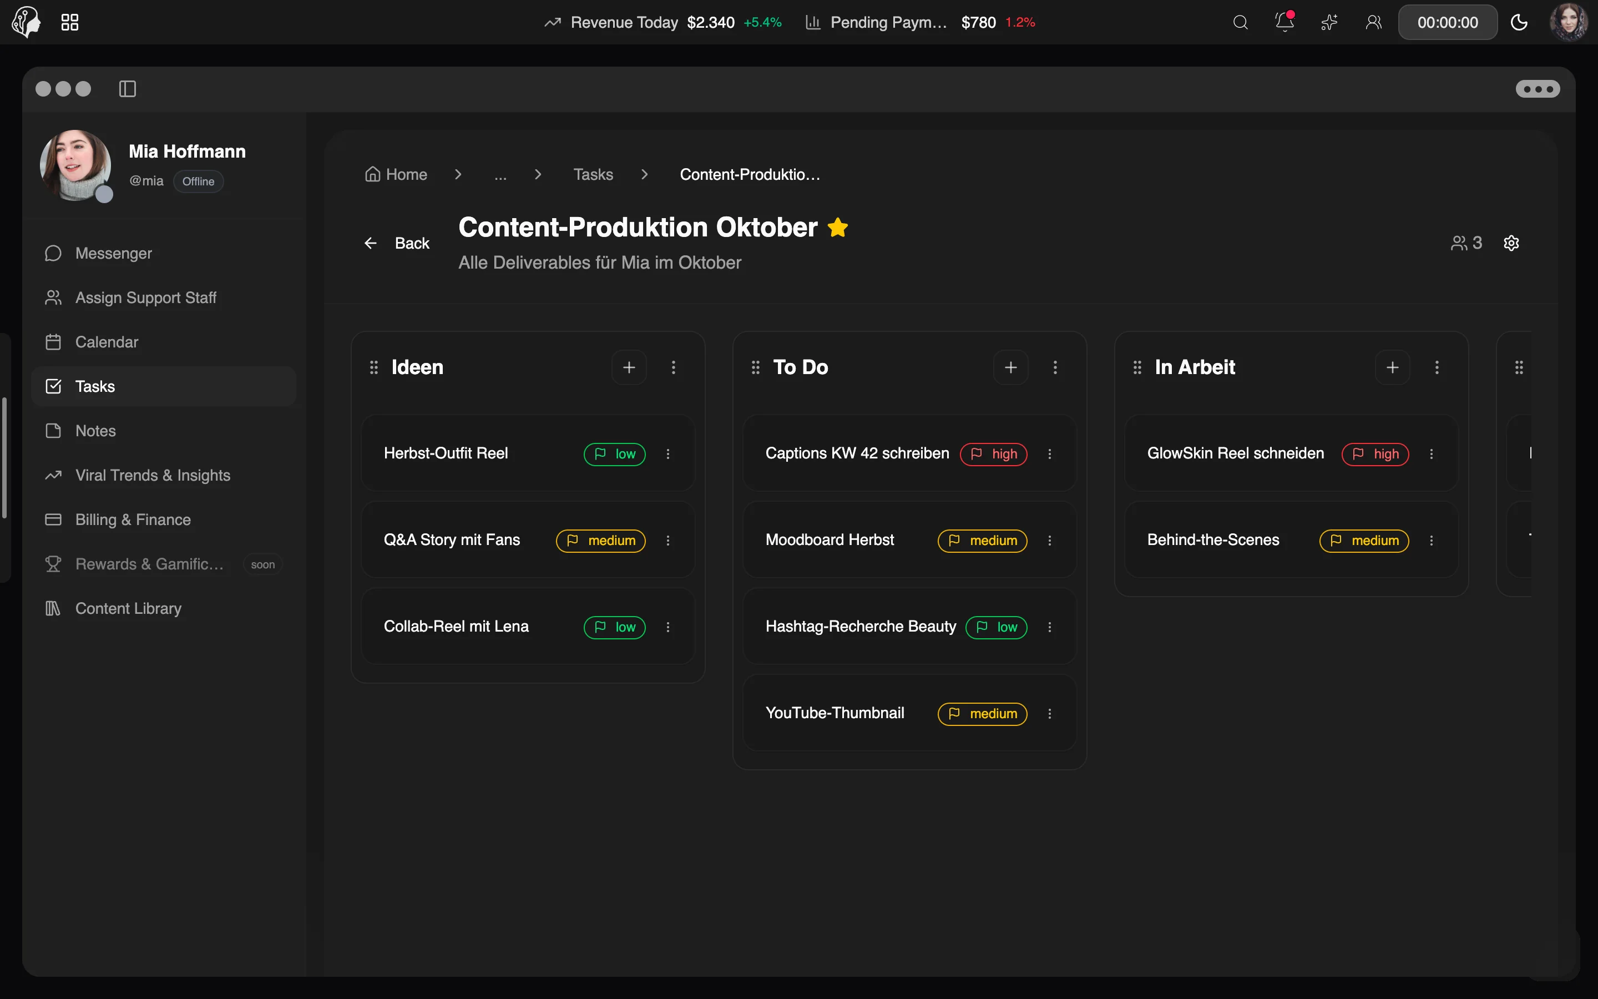1598x999 pixels.
Task: Click the Revenue Today stat
Action: click(663, 22)
